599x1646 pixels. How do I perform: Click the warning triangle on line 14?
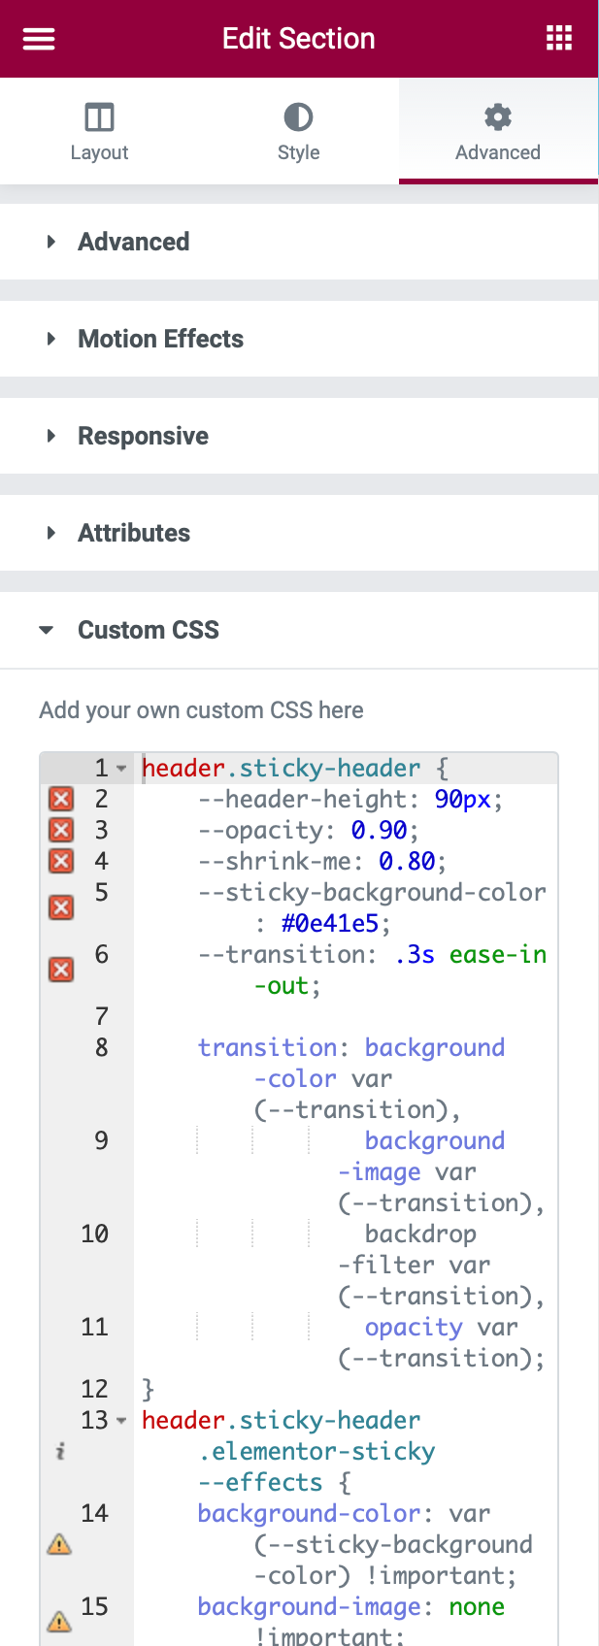(x=59, y=1544)
